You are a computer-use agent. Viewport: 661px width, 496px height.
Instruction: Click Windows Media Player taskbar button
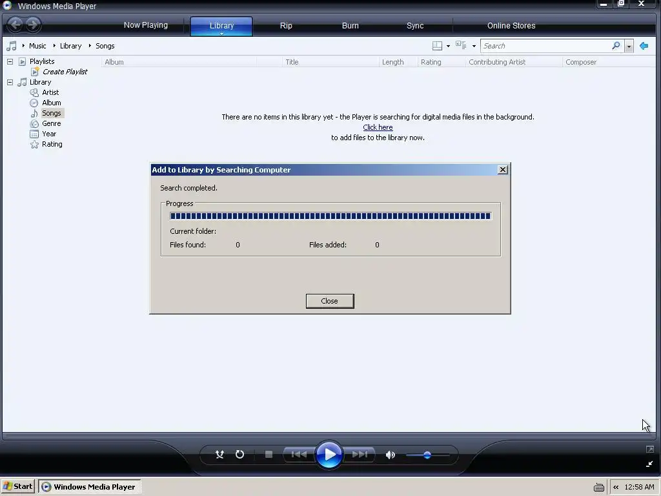[89, 487]
